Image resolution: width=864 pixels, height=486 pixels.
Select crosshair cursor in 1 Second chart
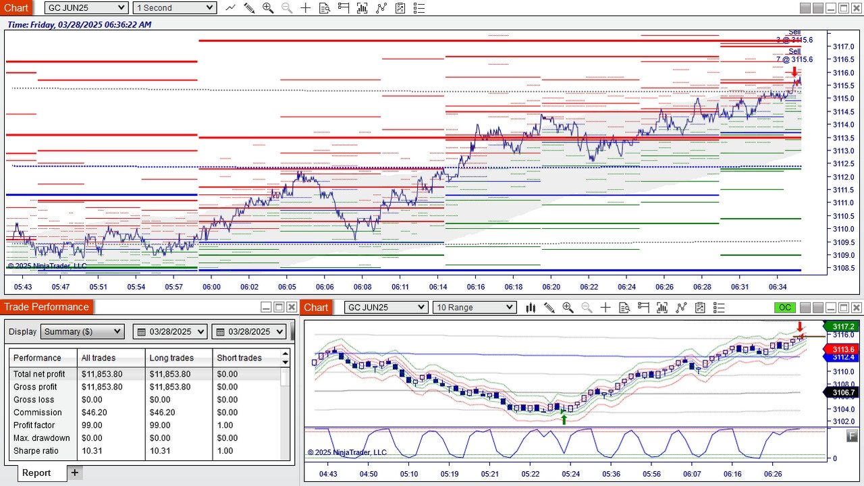(306, 8)
